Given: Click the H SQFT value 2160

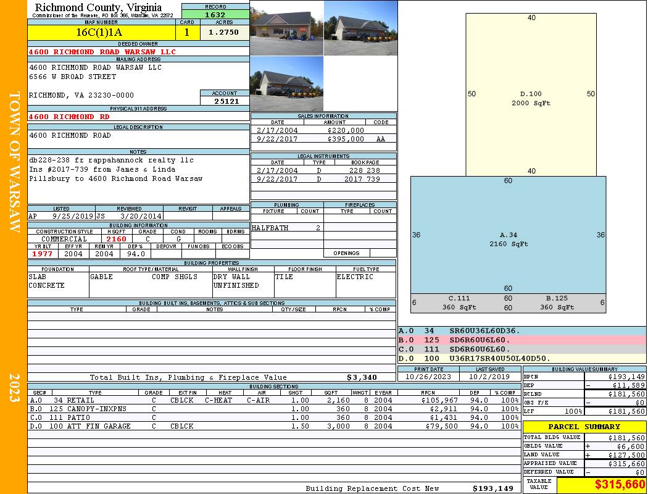Looking at the screenshot, I should (x=116, y=239).
